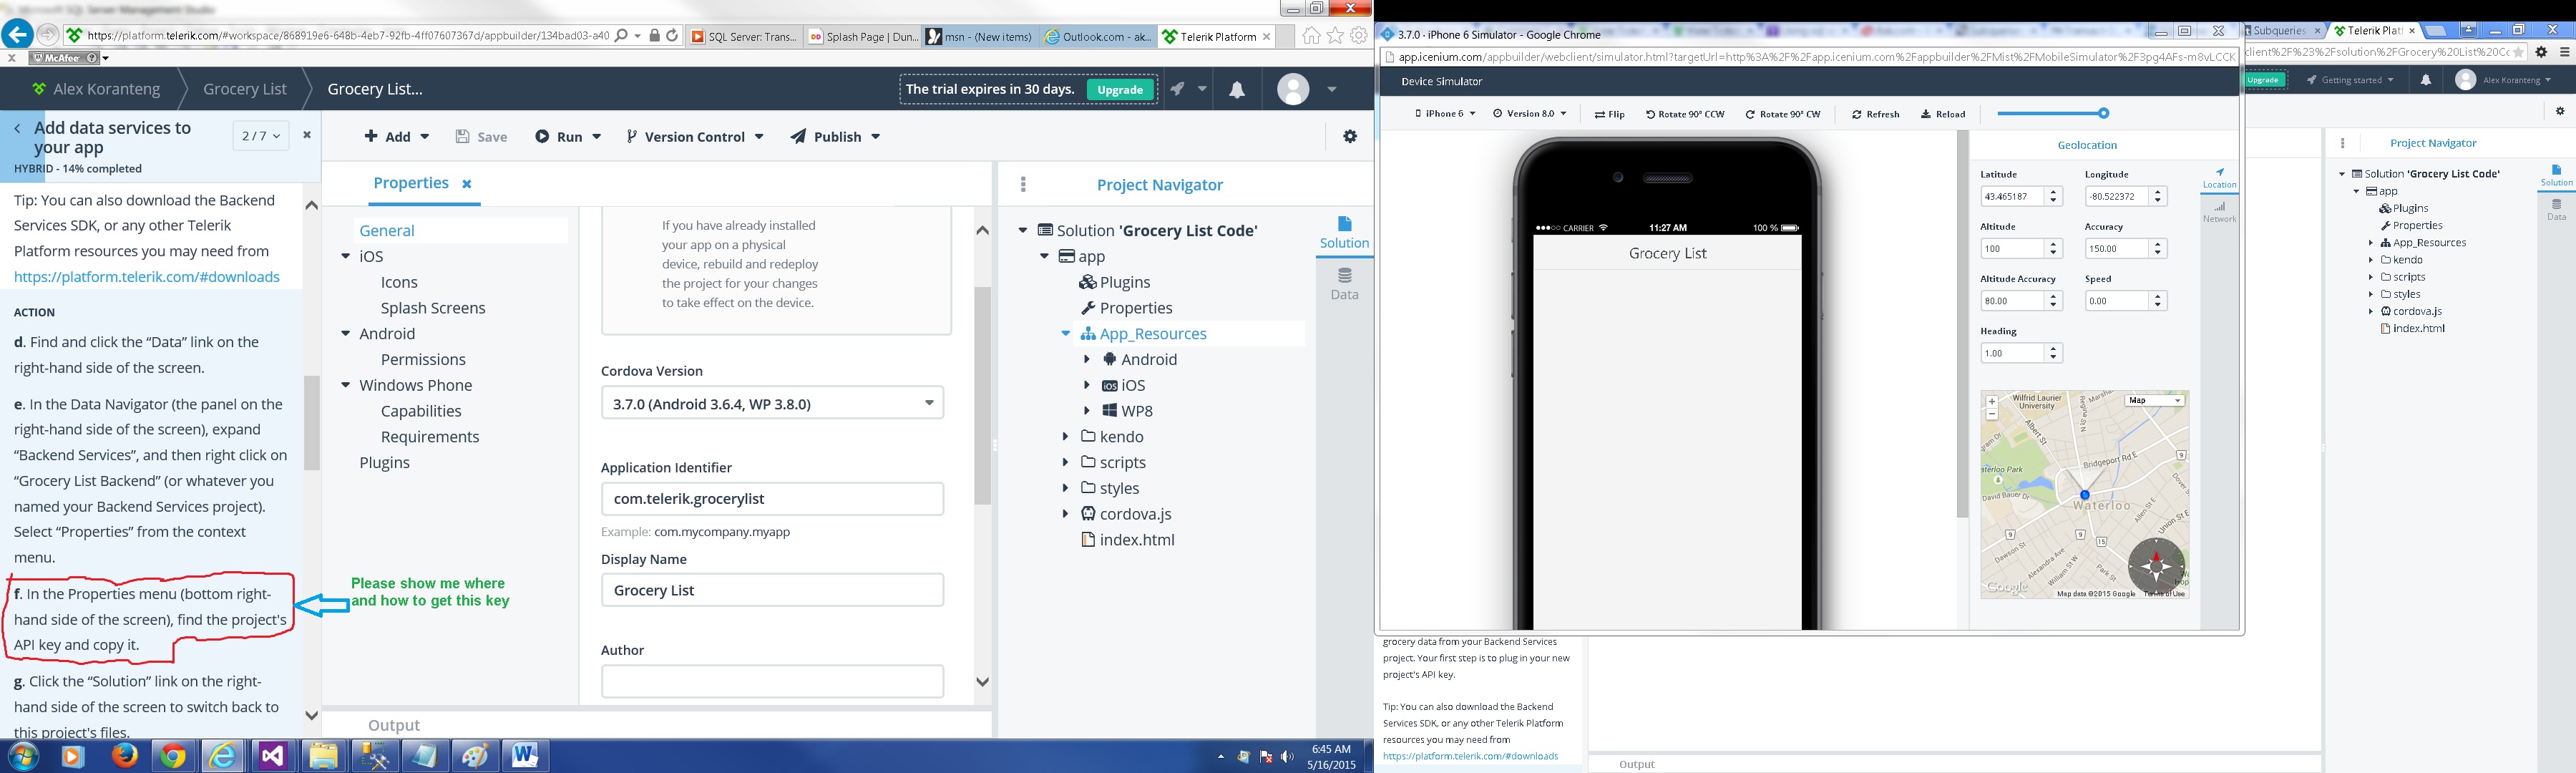Open the Cordova Version dropdown
Image resolution: width=2576 pixels, height=773 pixels.
pos(772,403)
